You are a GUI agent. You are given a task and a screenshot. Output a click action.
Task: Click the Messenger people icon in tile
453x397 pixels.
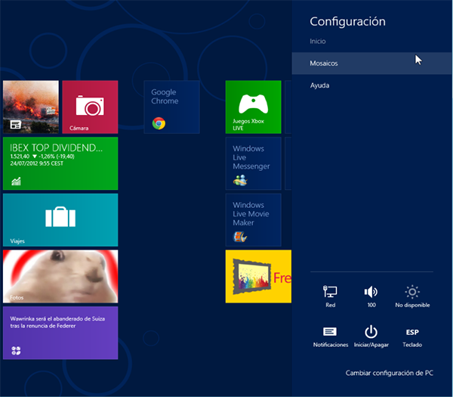click(x=240, y=180)
